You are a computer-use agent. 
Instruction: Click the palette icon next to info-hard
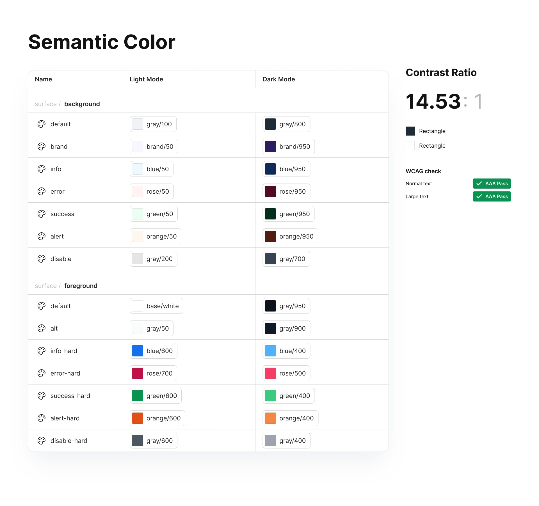42,351
